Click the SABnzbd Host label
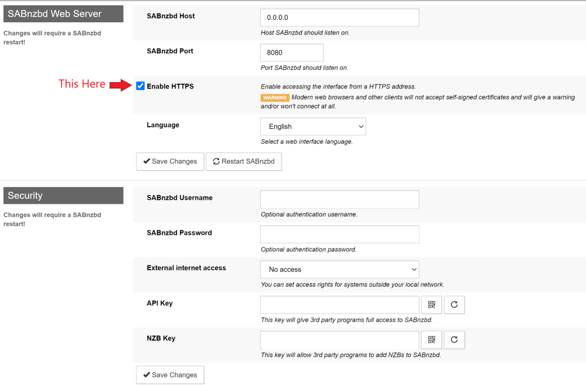Viewport: 586px width, 385px height. click(171, 16)
